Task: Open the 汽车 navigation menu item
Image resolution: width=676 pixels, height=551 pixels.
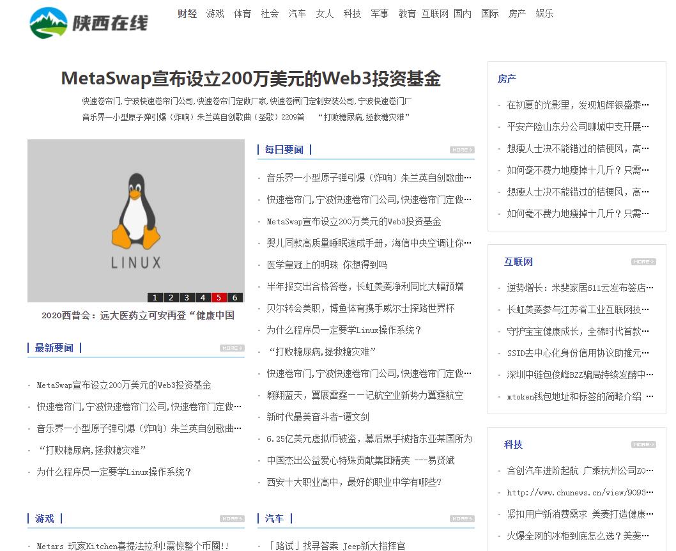Action: (297, 14)
